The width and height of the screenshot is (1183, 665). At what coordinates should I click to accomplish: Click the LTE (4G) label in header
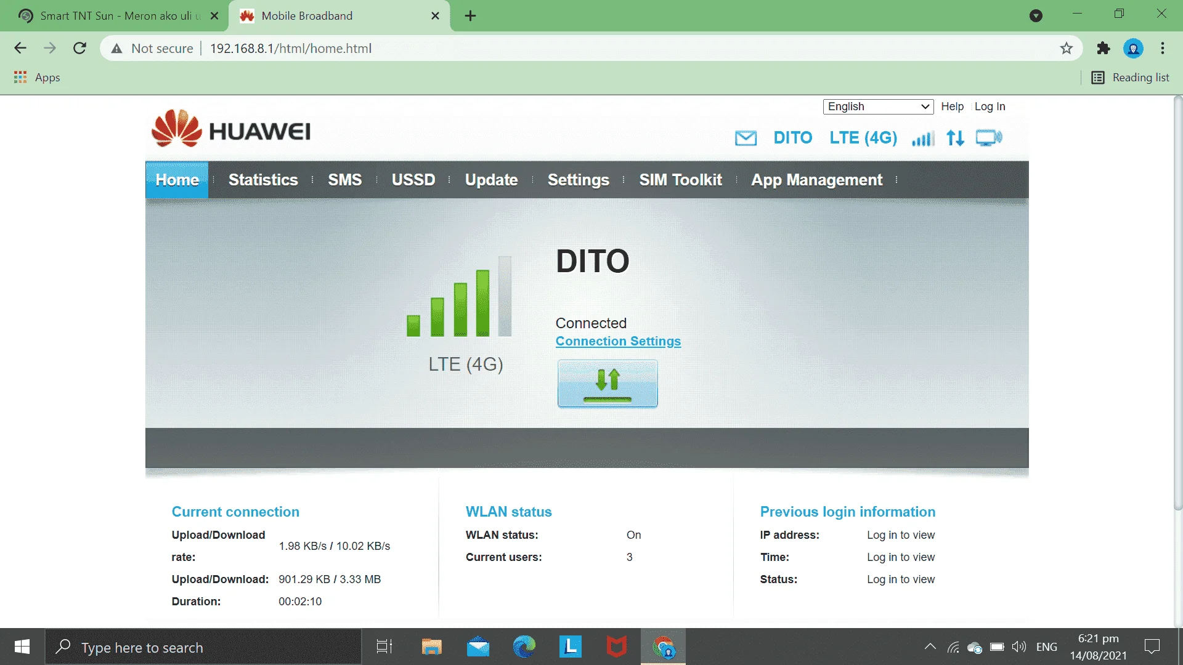(x=863, y=138)
